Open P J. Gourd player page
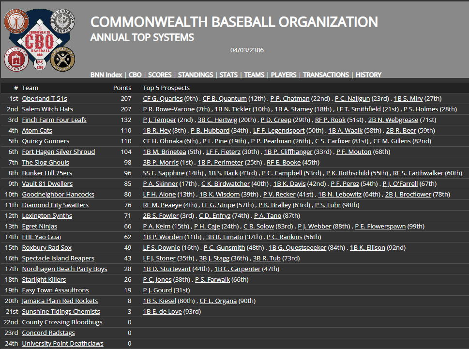The height and width of the screenshot is (349, 469). pos(157,290)
